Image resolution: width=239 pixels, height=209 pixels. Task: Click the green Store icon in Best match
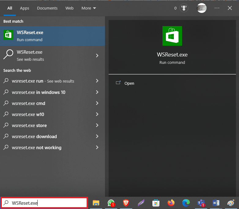tap(8, 35)
